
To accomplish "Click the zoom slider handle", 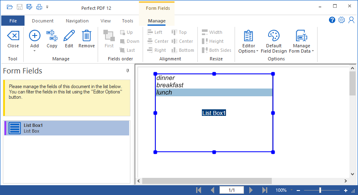I will click(x=320, y=190).
